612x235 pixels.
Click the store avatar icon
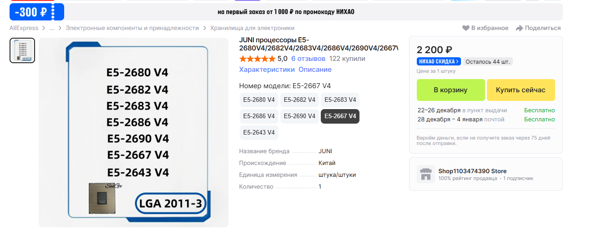tap(426, 174)
